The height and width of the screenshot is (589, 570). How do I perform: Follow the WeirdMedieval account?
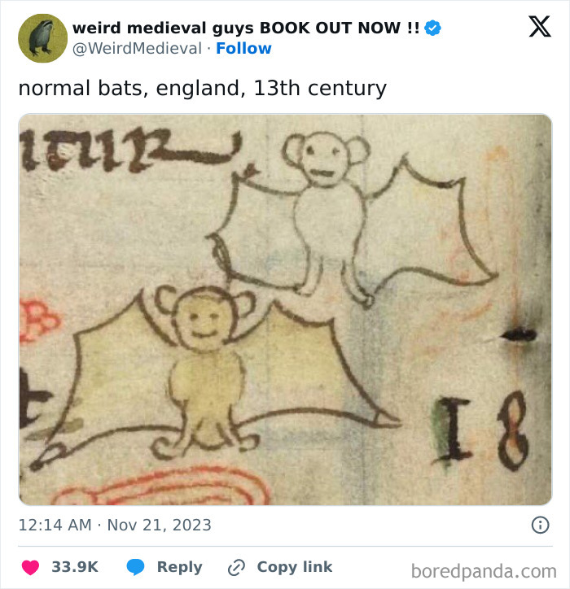pyautogui.click(x=243, y=49)
